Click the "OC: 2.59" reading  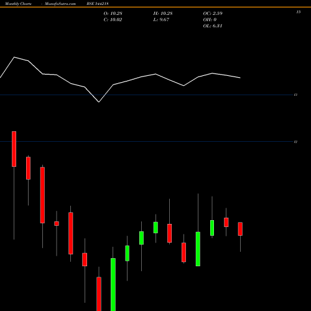click(x=213, y=14)
